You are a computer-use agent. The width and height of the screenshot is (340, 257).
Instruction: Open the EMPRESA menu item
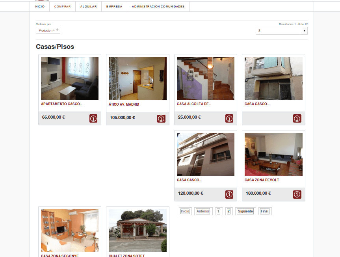coord(114,7)
